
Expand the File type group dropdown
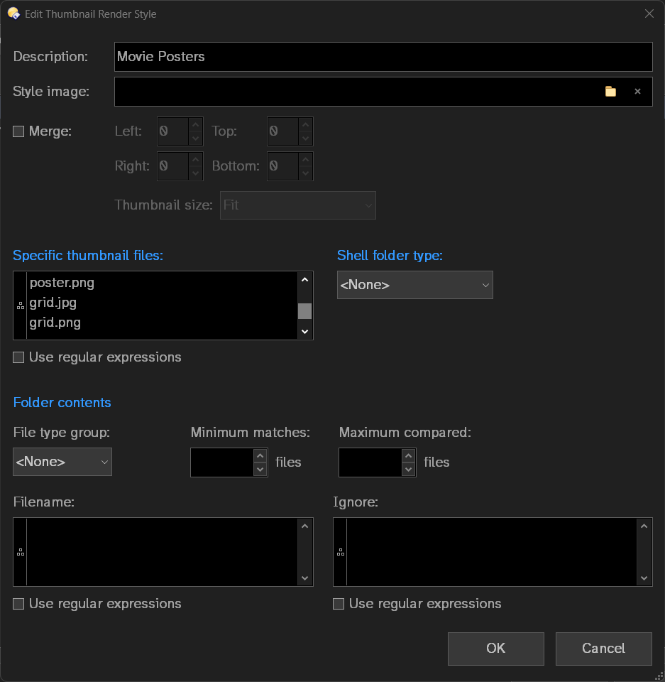62,462
